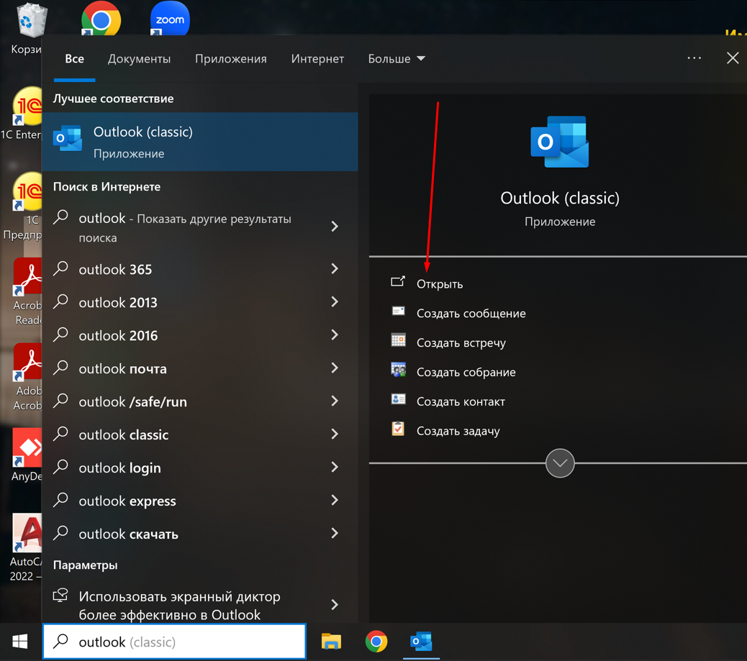The image size is (747, 661).
Task: Expand more actions with the round chevron
Action: pos(560,463)
